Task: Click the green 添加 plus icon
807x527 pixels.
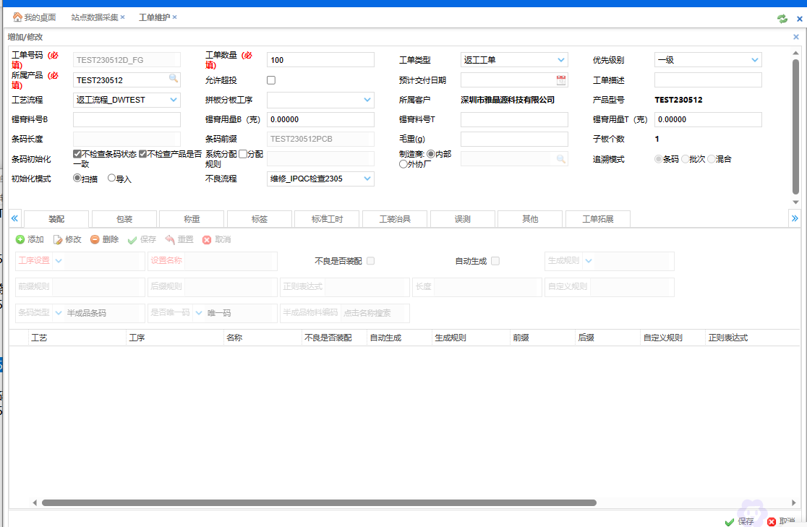Action: point(20,240)
